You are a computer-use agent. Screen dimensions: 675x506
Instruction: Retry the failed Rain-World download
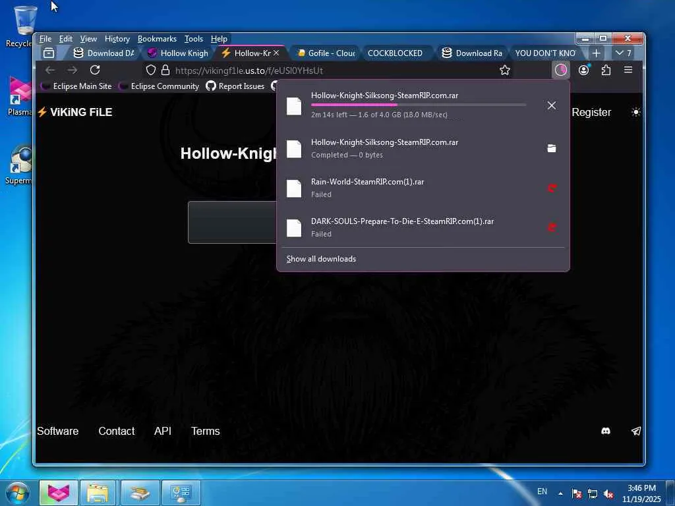552,188
